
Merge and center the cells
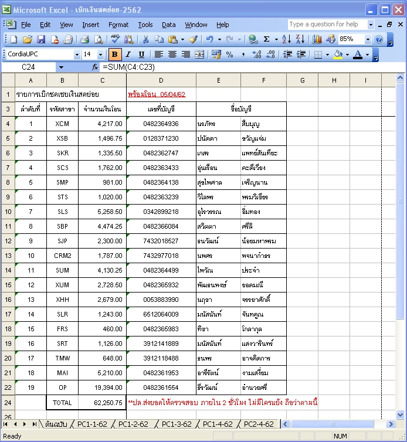tap(199, 54)
